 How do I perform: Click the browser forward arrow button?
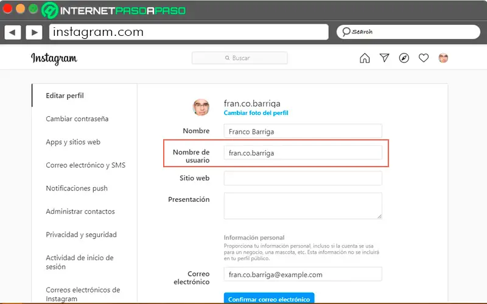pos(34,32)
